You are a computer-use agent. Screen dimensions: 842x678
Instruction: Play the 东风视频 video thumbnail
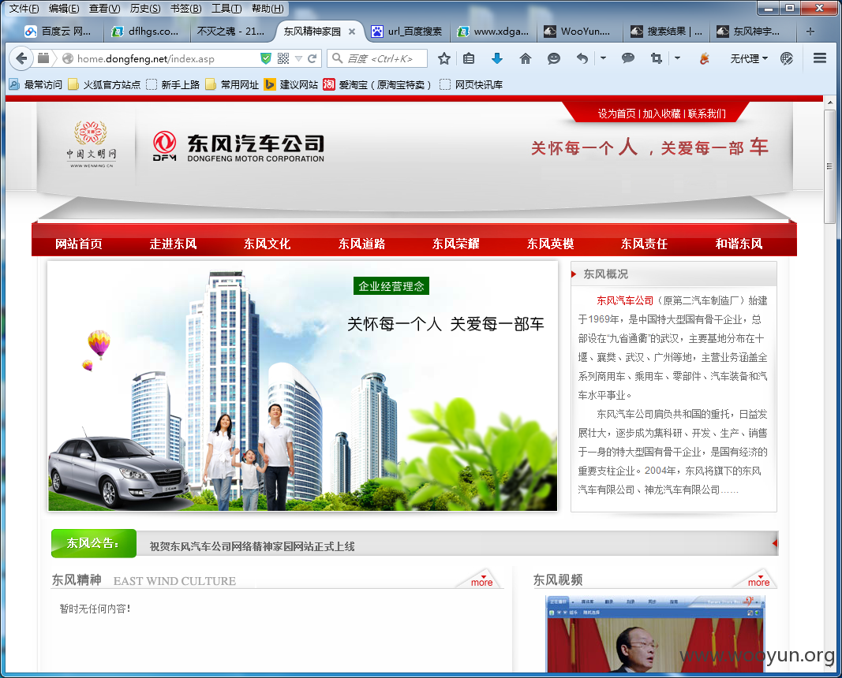(655, 635)
